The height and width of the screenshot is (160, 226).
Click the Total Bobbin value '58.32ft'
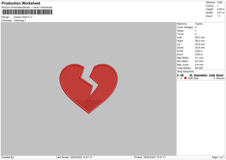click(199, 68)
